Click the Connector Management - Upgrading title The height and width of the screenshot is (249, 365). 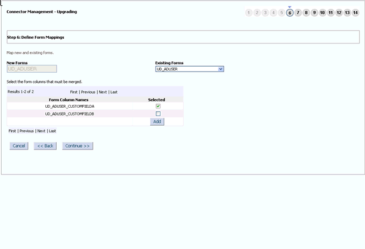click(42, 12)
